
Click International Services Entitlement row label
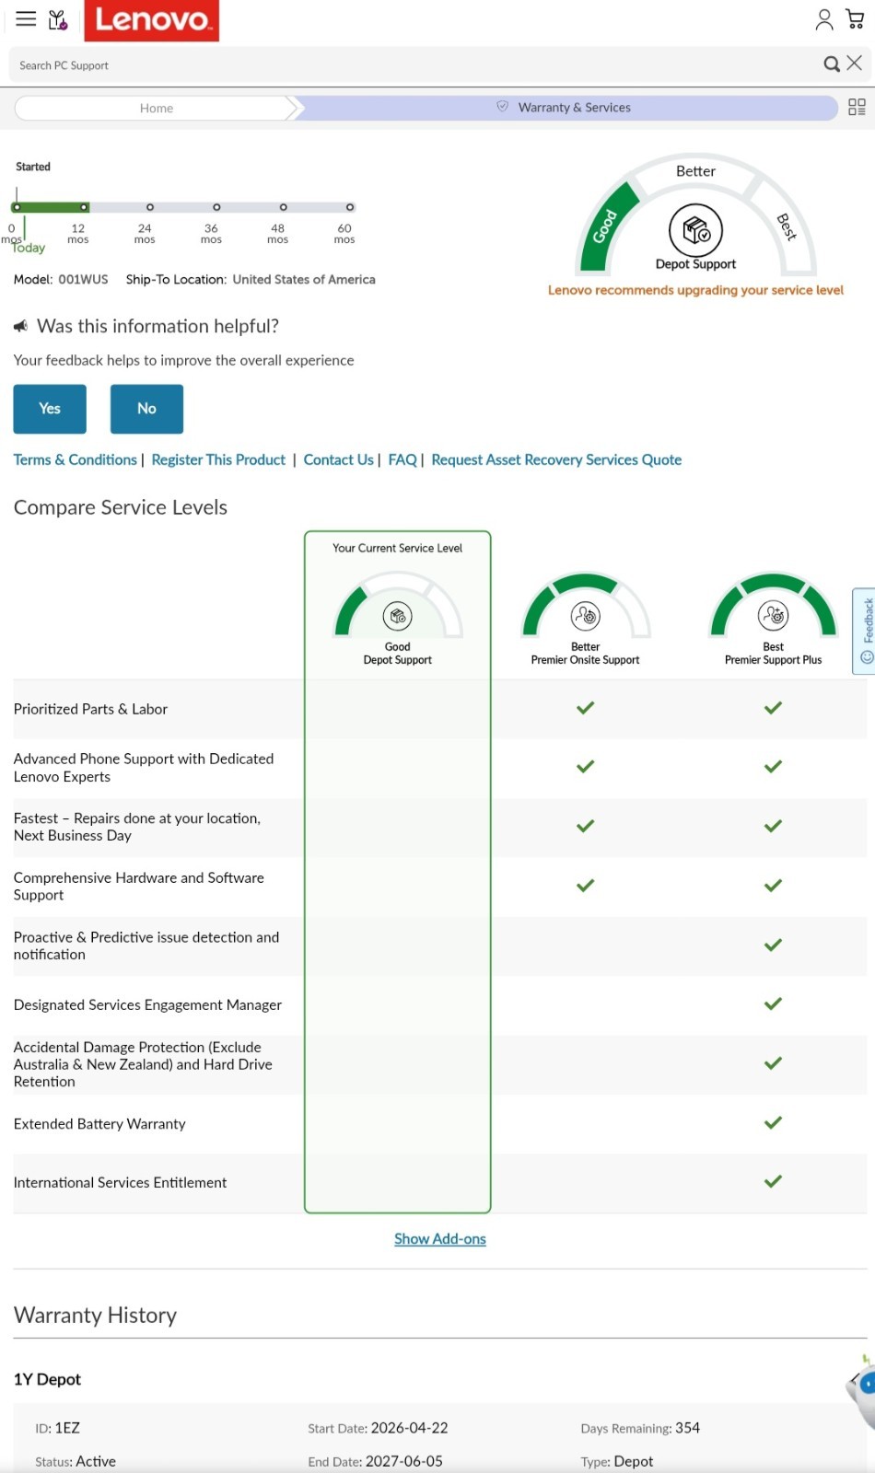[120, 1183]
